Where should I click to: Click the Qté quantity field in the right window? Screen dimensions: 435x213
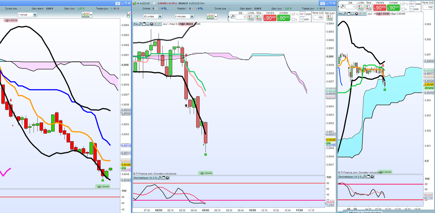click(350, 7)
